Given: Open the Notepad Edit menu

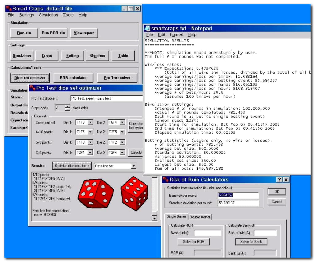Looking at the screenshot, I should (x=162, y=35).
